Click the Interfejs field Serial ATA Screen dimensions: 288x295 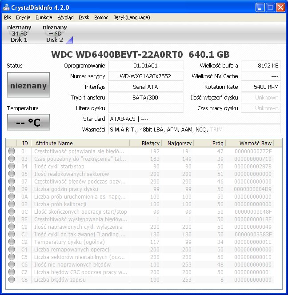(145, 87)
